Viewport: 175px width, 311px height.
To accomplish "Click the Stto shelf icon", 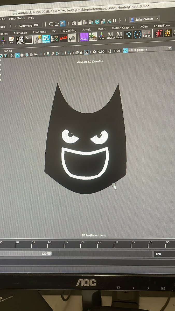I will pyautogui.click(x=101, y=36).
